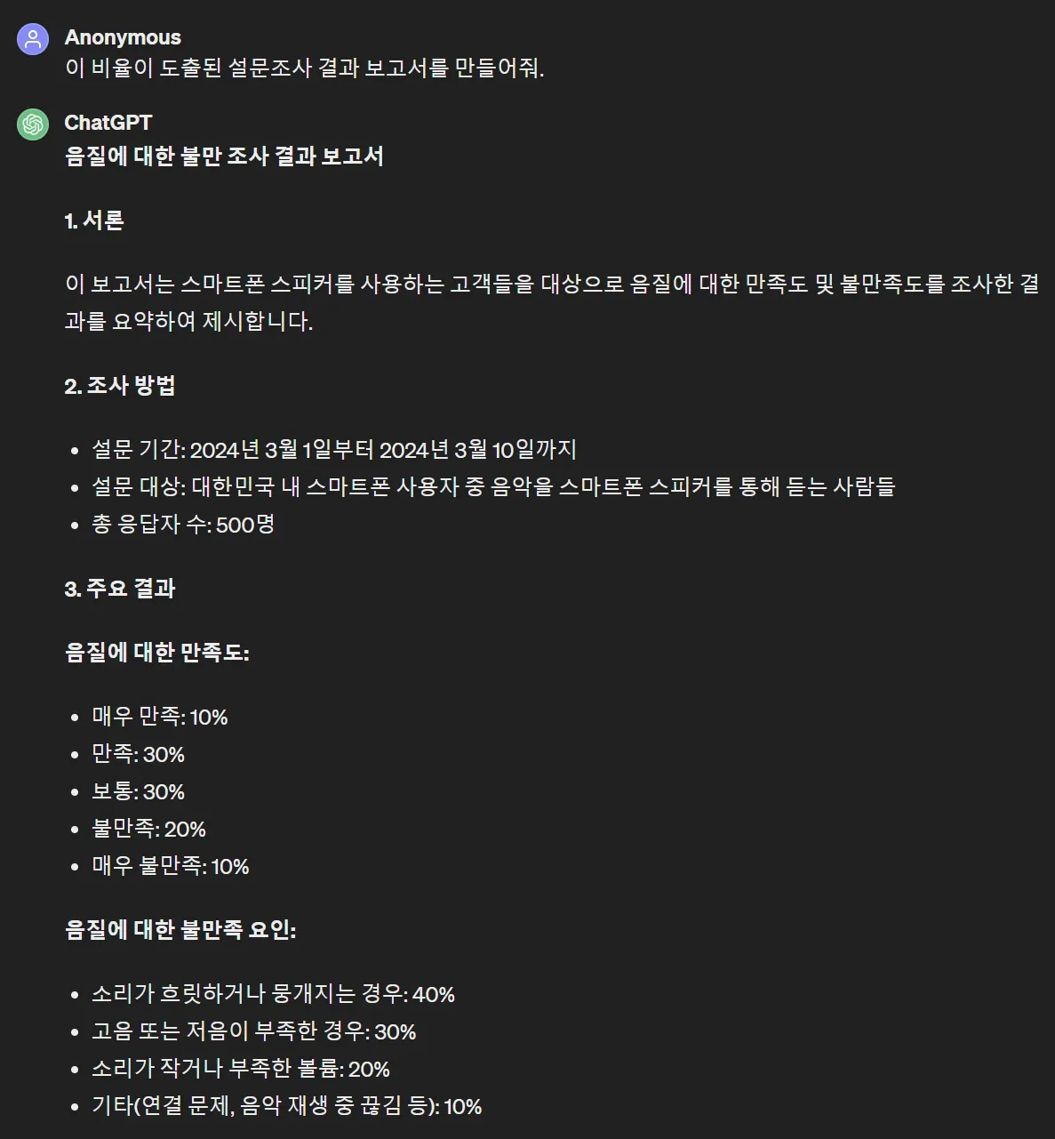Click the 설문 대상 bullet item
This screenshot has width=1055, height=1139.
[493, 487]
